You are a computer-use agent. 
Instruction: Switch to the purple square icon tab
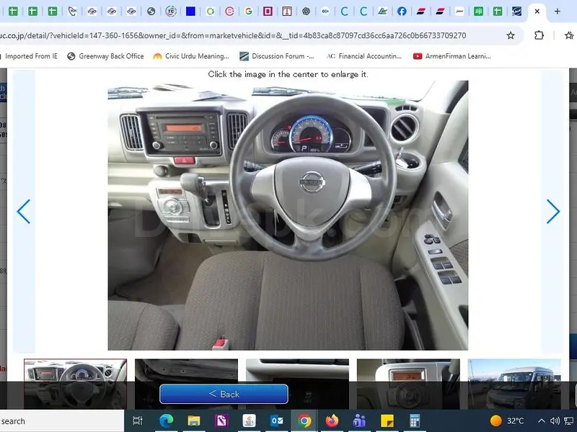coord(268,12)
